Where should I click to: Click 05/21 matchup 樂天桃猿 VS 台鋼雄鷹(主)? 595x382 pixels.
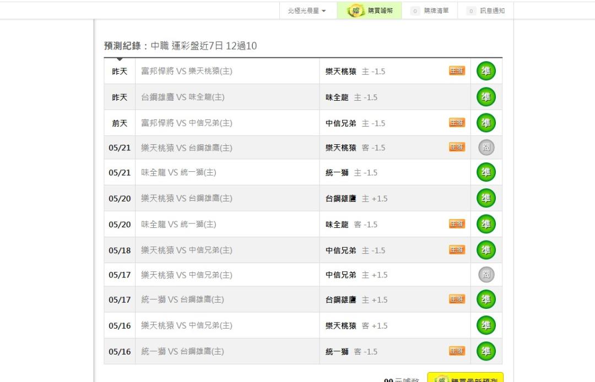pyautogui.click(x=187, y=148)
